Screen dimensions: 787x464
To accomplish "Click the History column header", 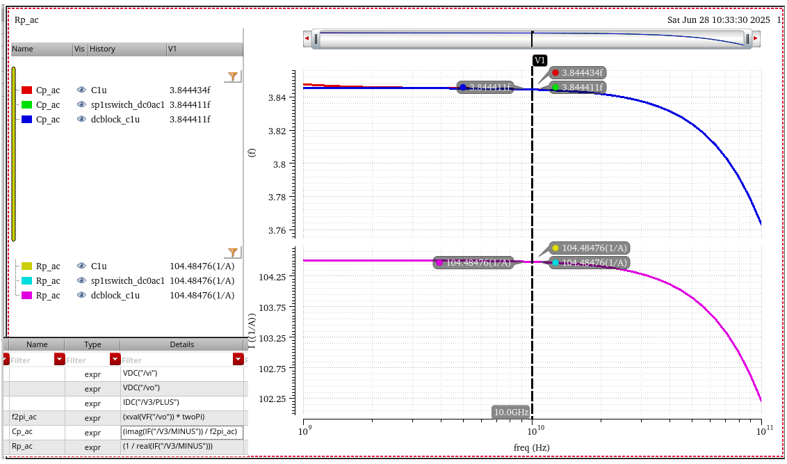I will [102, 49].
